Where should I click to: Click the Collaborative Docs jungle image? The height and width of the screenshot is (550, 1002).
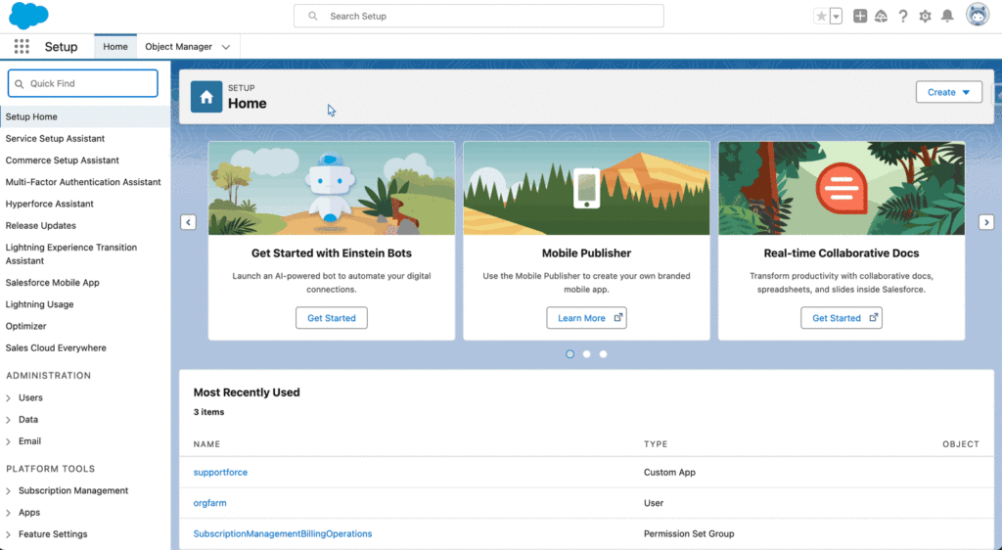842,189
